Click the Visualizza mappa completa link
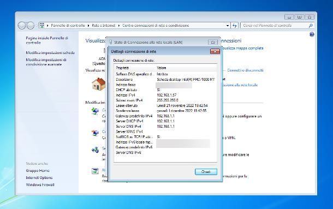Viewport: 333px width, 209px height. tap(242, 48)
